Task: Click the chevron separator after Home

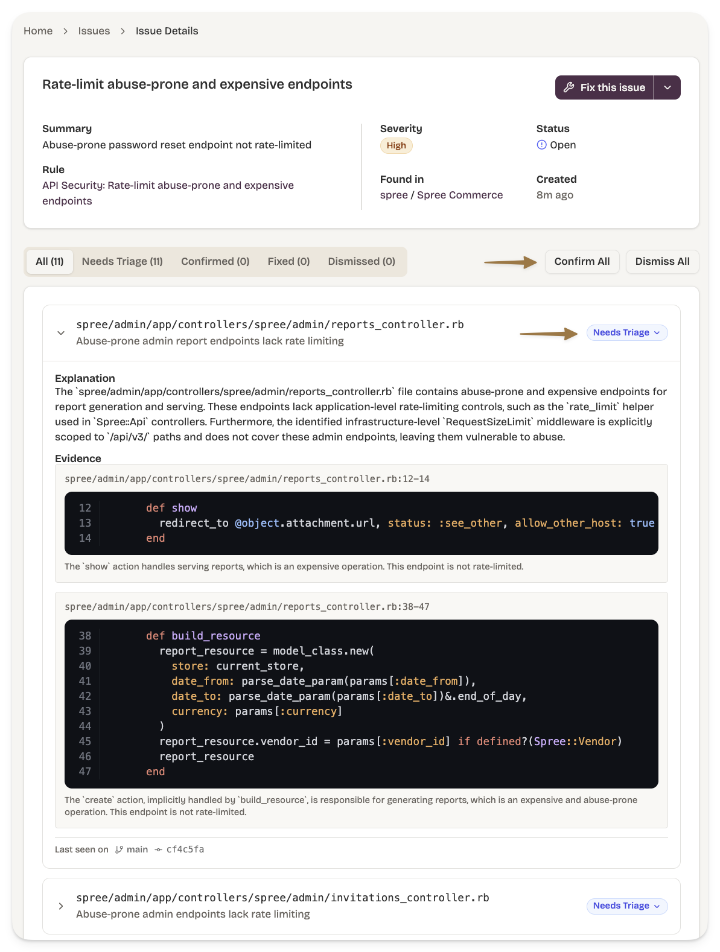Action: coord(66,31)
